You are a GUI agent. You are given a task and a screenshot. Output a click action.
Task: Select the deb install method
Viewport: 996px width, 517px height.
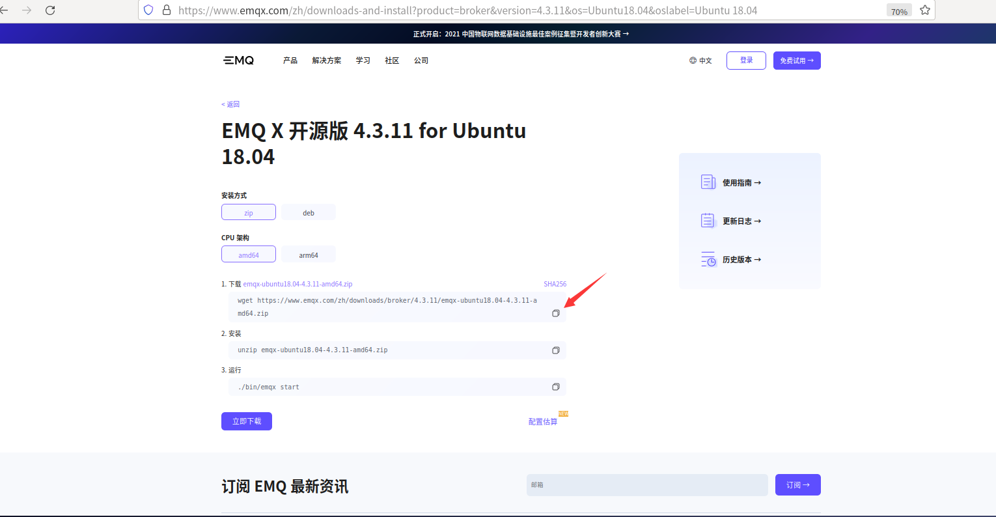click(309, 212)
